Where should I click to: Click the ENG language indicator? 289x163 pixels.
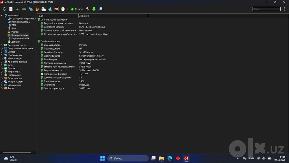point(251,158)
